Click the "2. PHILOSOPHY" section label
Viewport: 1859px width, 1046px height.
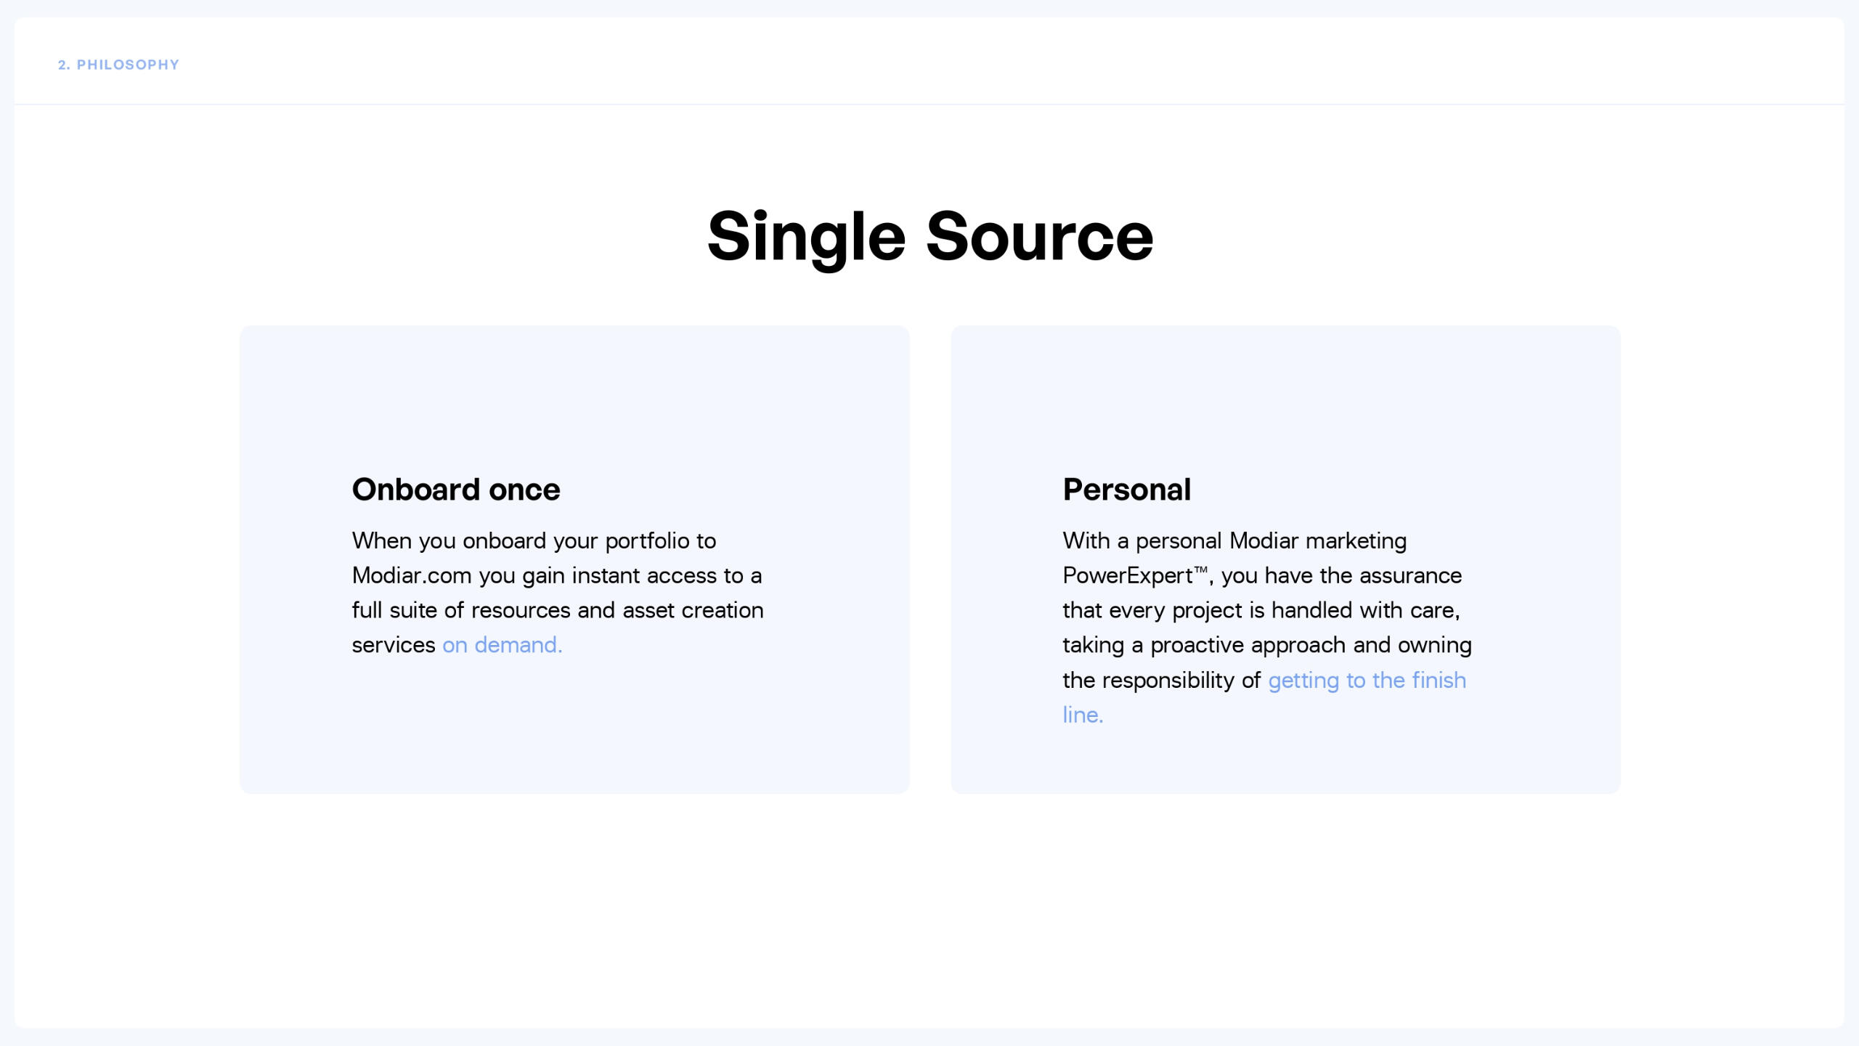coord(118,65)
